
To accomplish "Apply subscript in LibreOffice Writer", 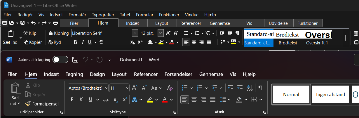I will (133, 42).
